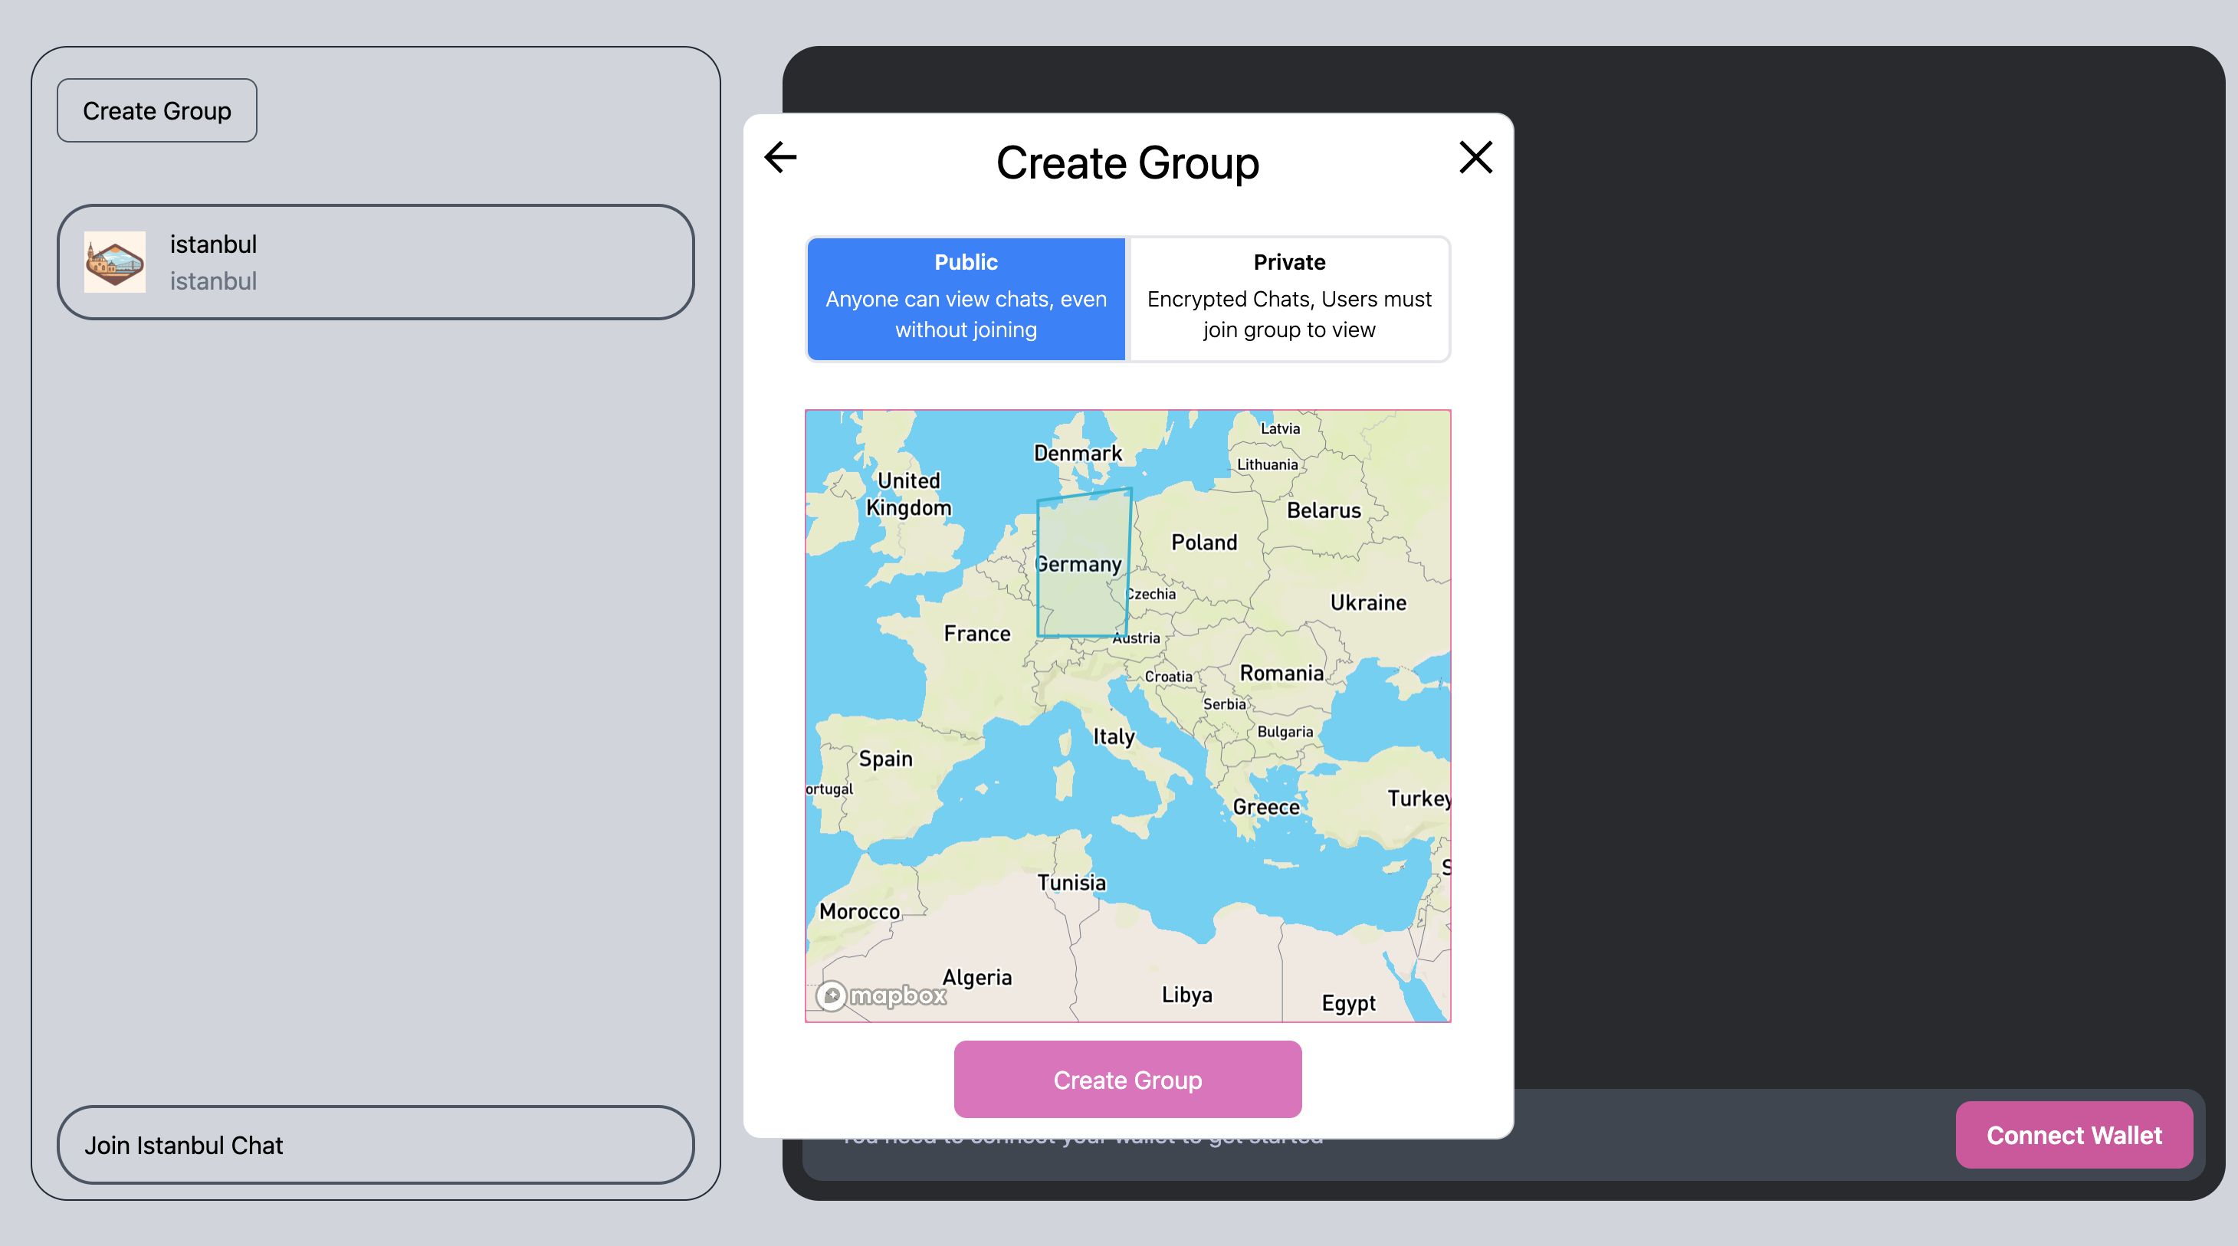This screenshot has height=1246, width=2238.
Task: Click the United Kingdom label on the map
Action: (909, 493)
